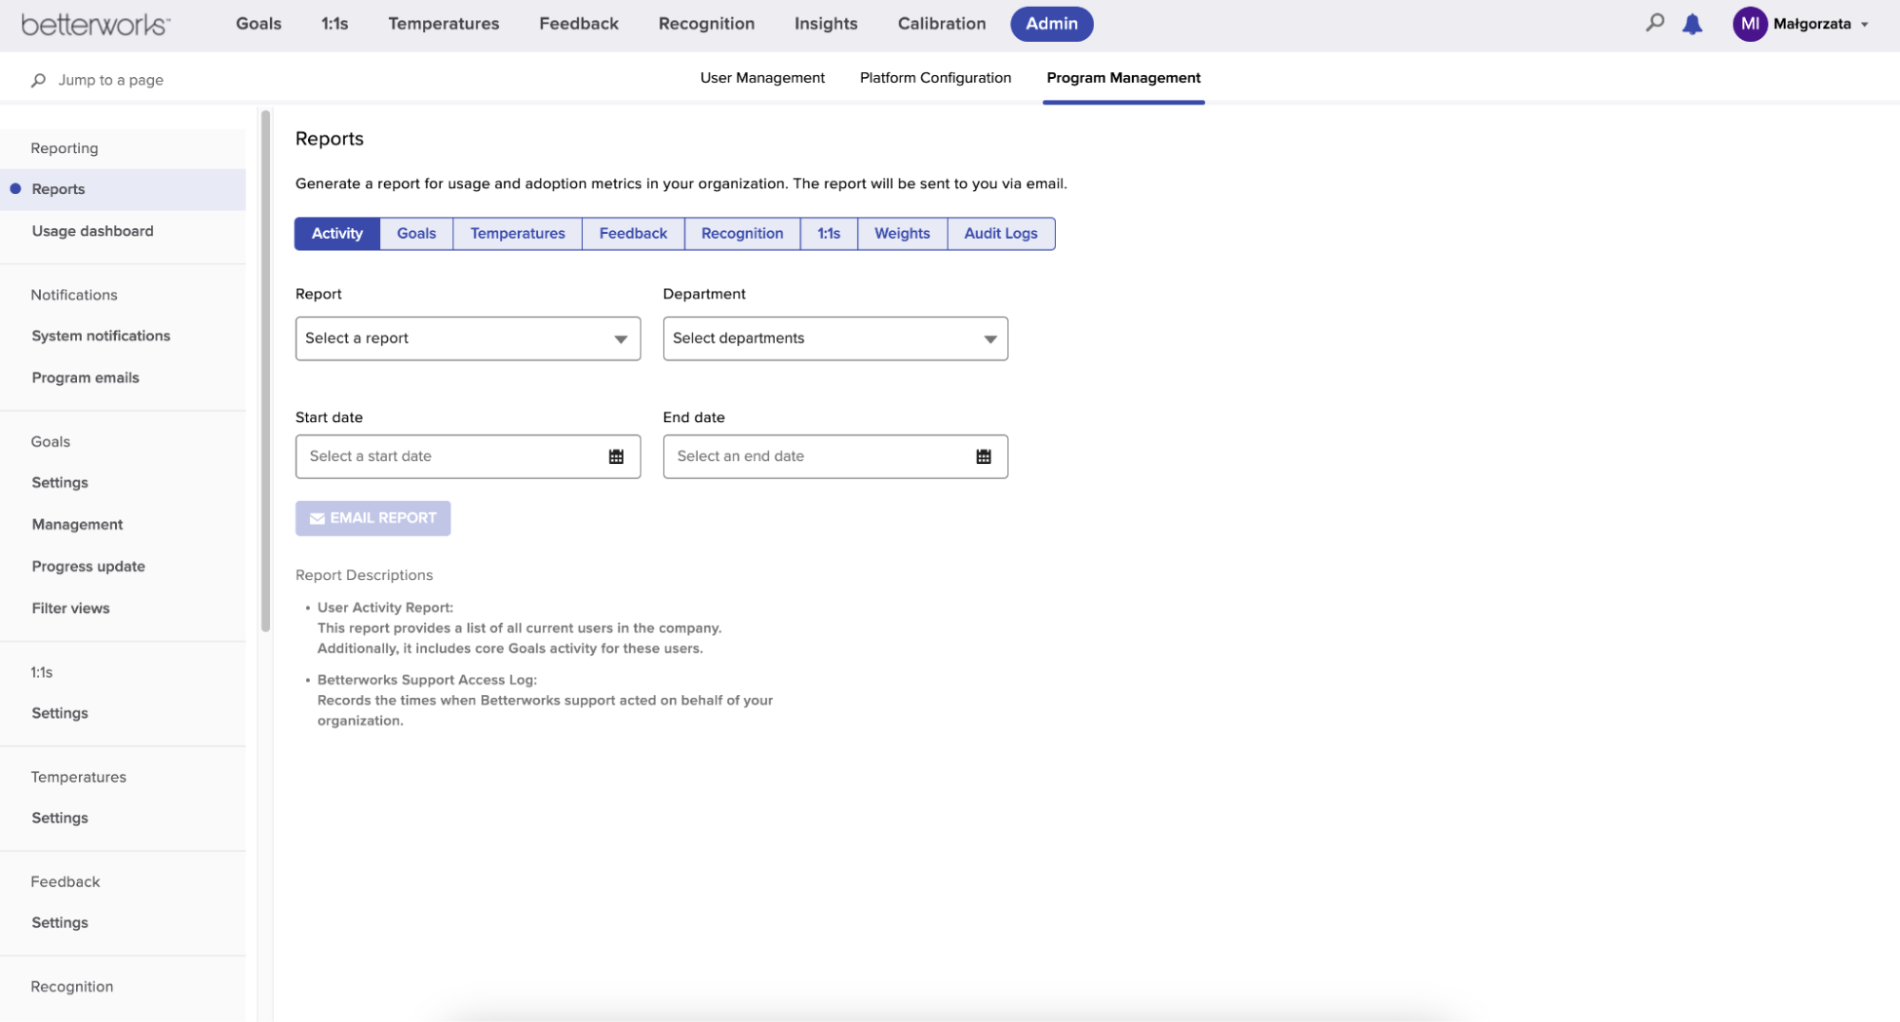Open the start date calendar icon

coord(616,456)
